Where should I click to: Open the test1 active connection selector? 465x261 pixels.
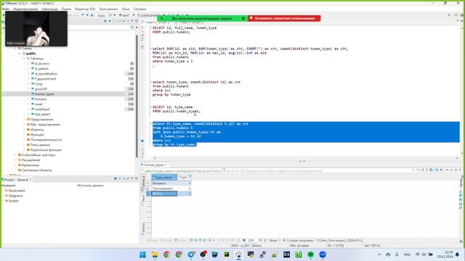[x=126, y=15]
